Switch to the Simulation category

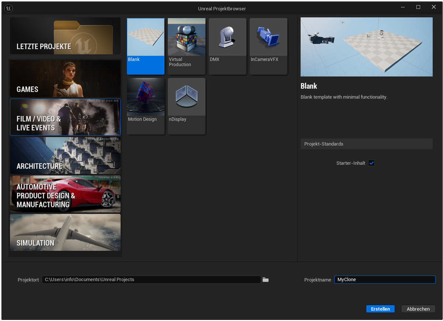[65, 232]
